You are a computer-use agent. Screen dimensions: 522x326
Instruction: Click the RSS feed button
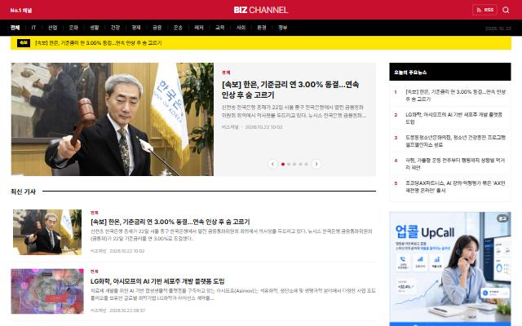[x=484, y=10]
